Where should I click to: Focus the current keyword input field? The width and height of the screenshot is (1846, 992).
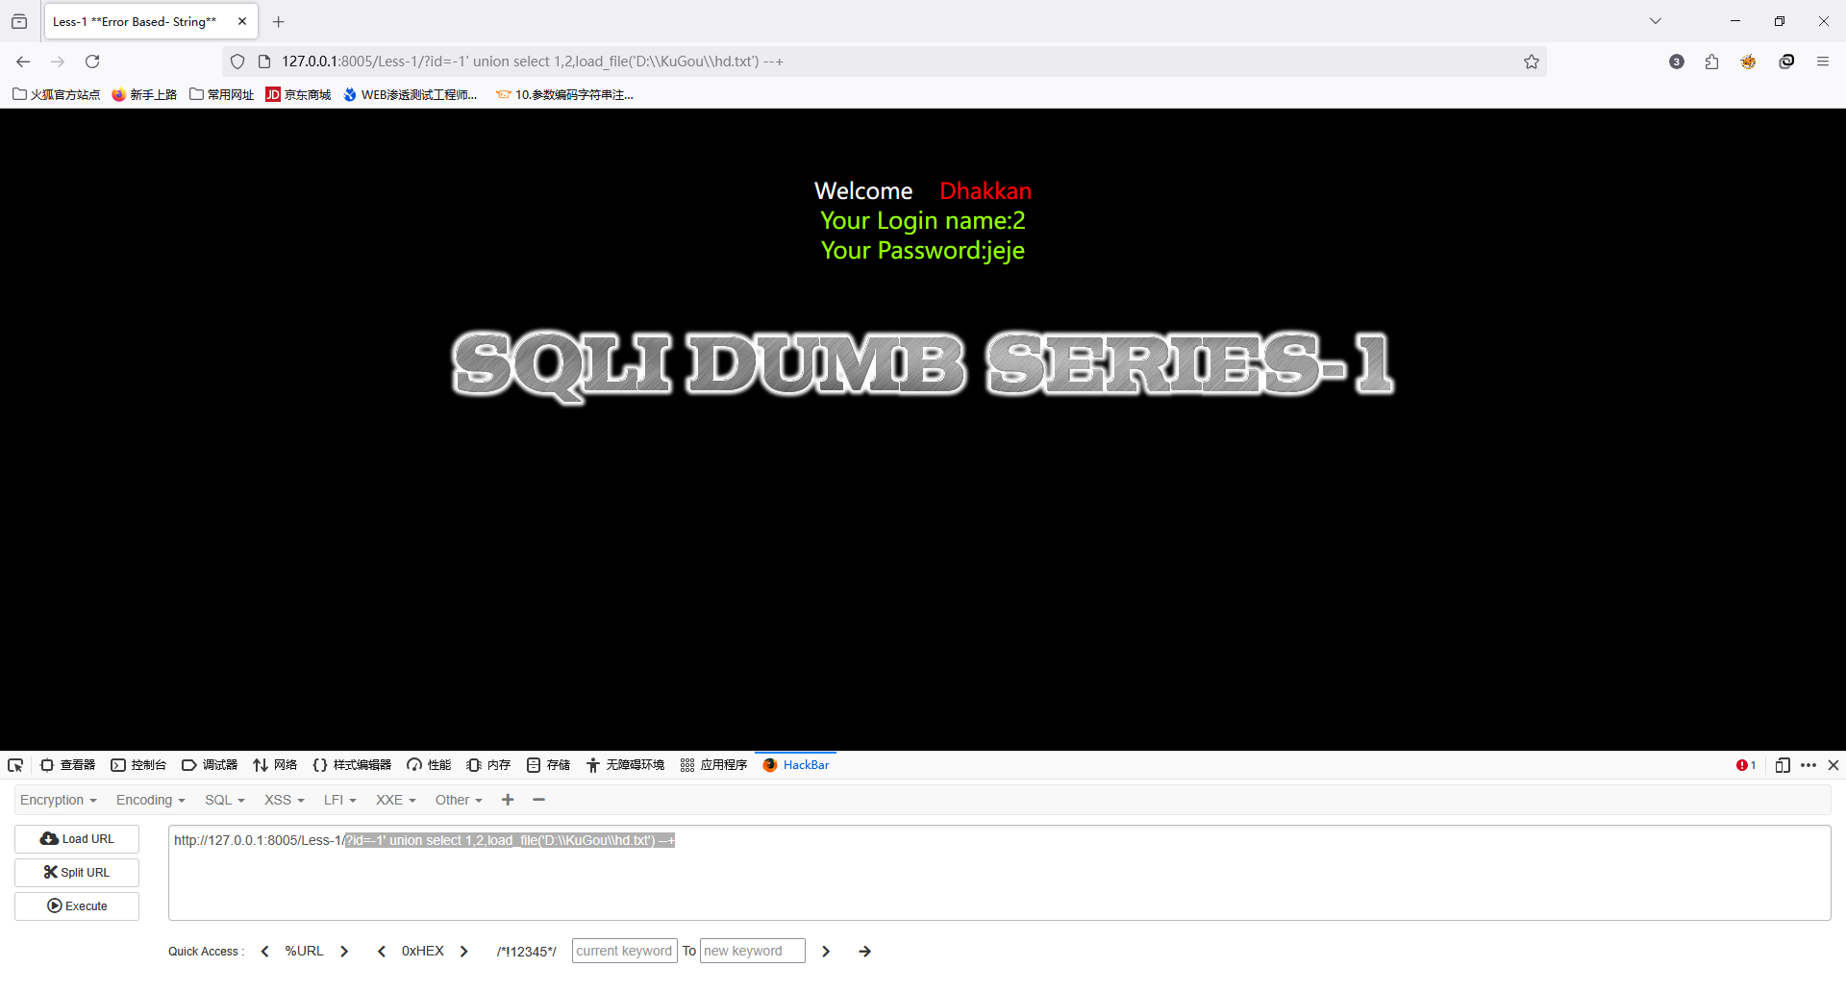tap(624, 951)
